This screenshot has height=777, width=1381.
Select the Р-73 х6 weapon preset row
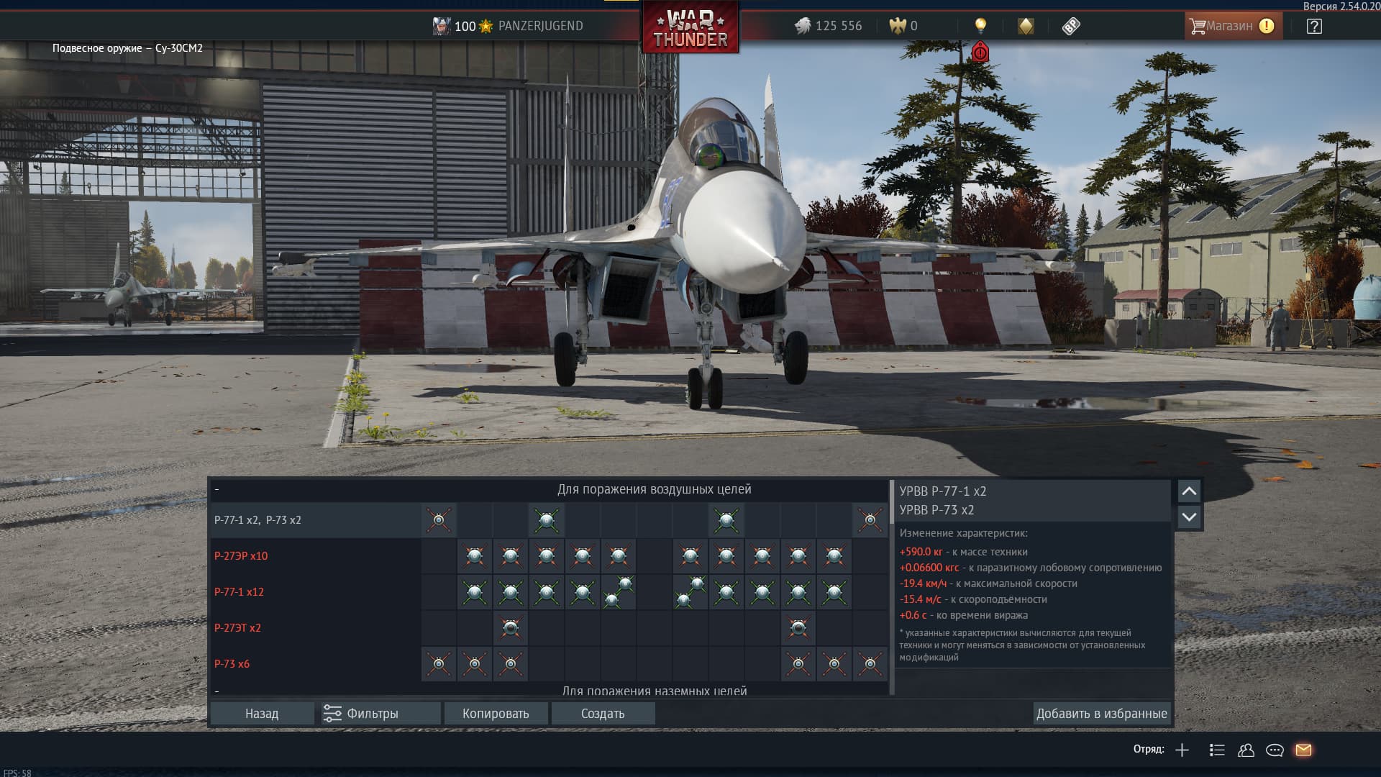pos(232,664)
